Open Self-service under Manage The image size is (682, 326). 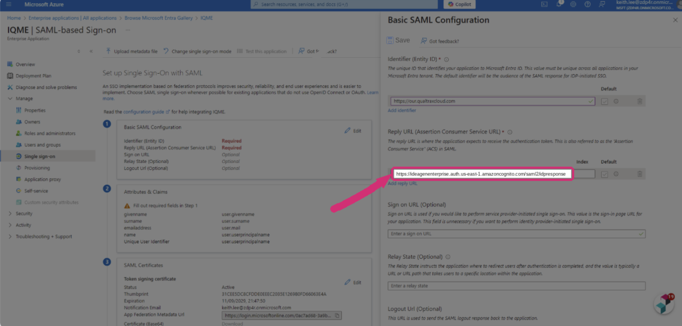pos(36,191)
